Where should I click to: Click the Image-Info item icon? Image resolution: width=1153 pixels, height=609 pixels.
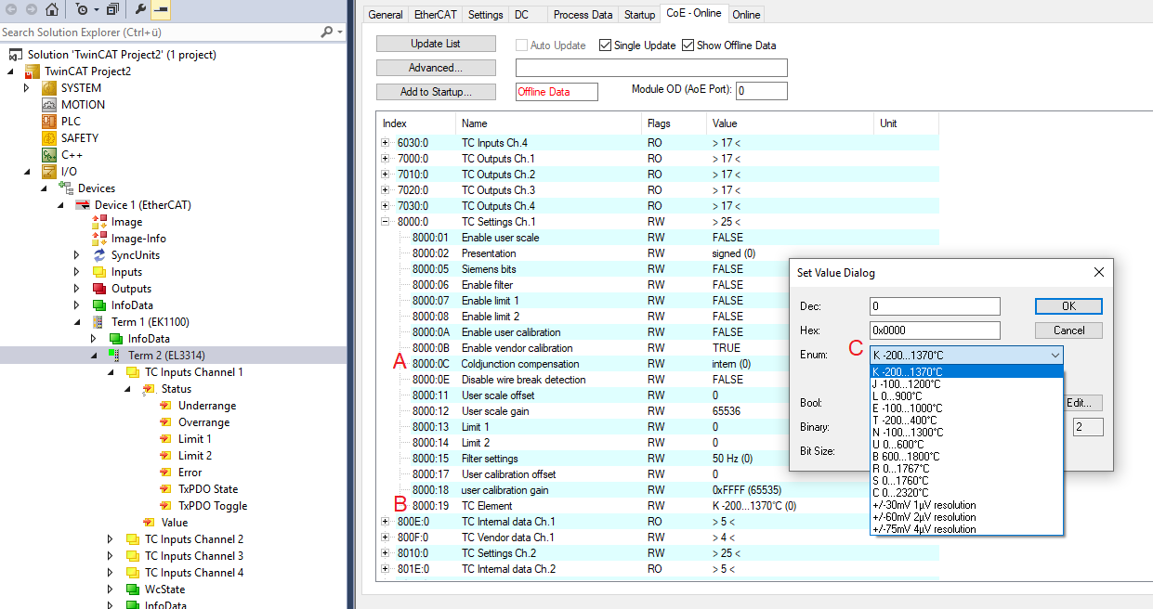99,239
